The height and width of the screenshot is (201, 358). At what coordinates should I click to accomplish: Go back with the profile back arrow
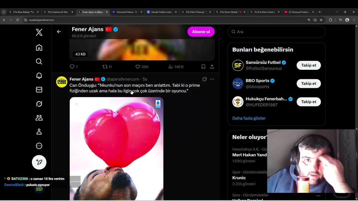pos(59,32)
